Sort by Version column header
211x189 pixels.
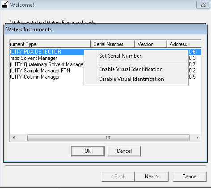point(151,44)
